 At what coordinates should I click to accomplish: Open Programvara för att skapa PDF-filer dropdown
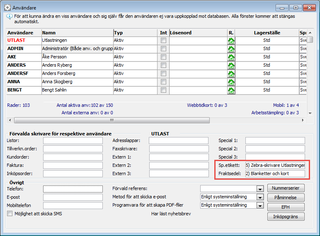pos(260,205)
